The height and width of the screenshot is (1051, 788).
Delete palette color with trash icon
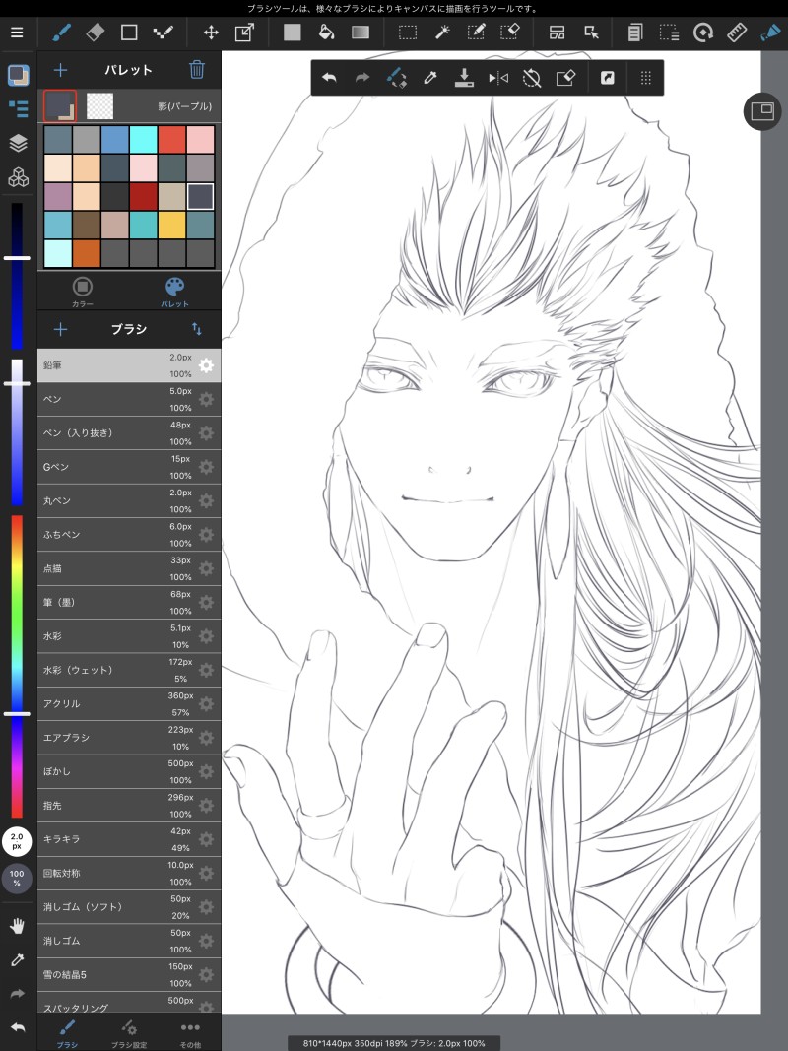(x=196, y=70)
